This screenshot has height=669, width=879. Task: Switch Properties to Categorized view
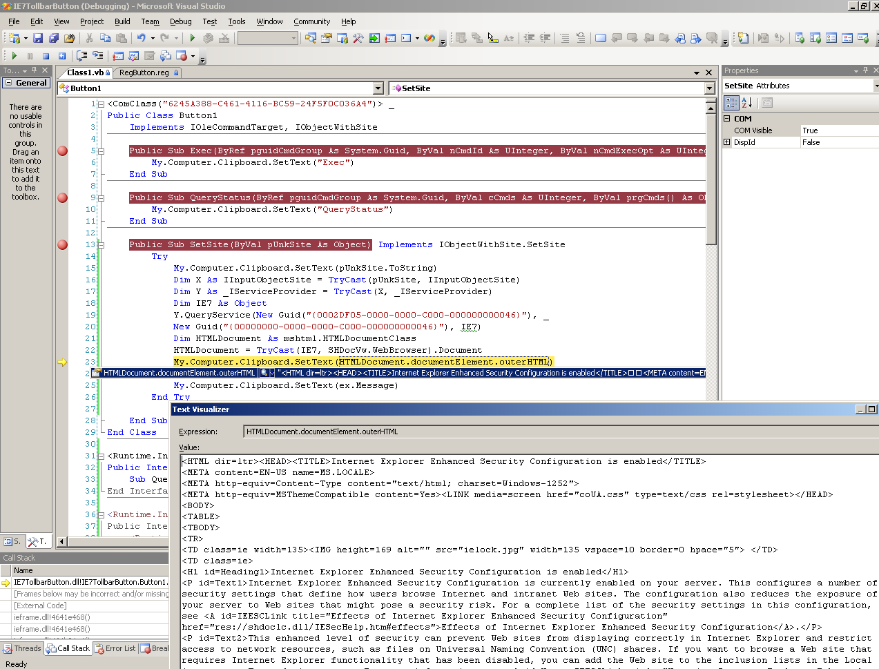[x=731, y=103]
